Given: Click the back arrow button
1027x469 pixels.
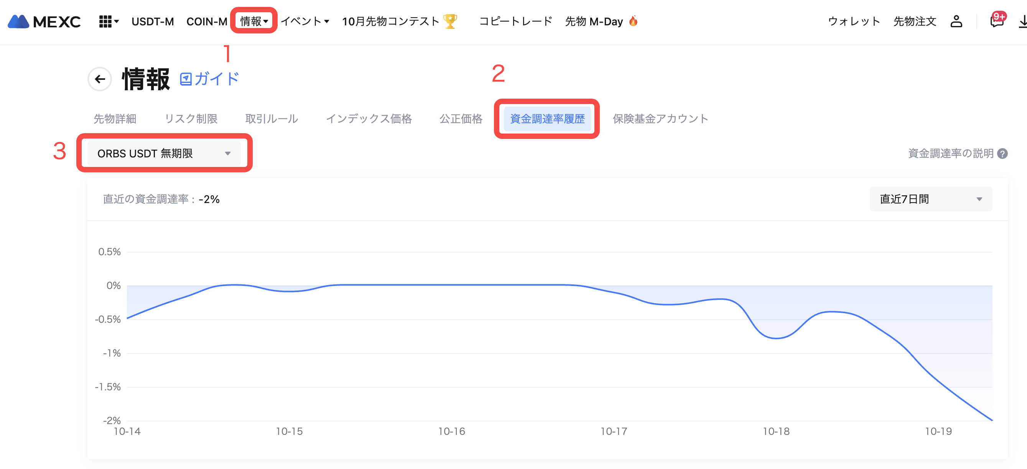Looking at the screenshot, I should pos(100,79).
